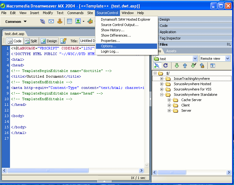
Task: Select Options... in SourceControl menu
Action: tap(108, 46)
